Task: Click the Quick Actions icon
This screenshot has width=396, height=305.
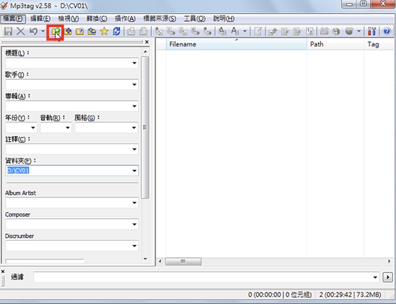Action: pos(235,31)
